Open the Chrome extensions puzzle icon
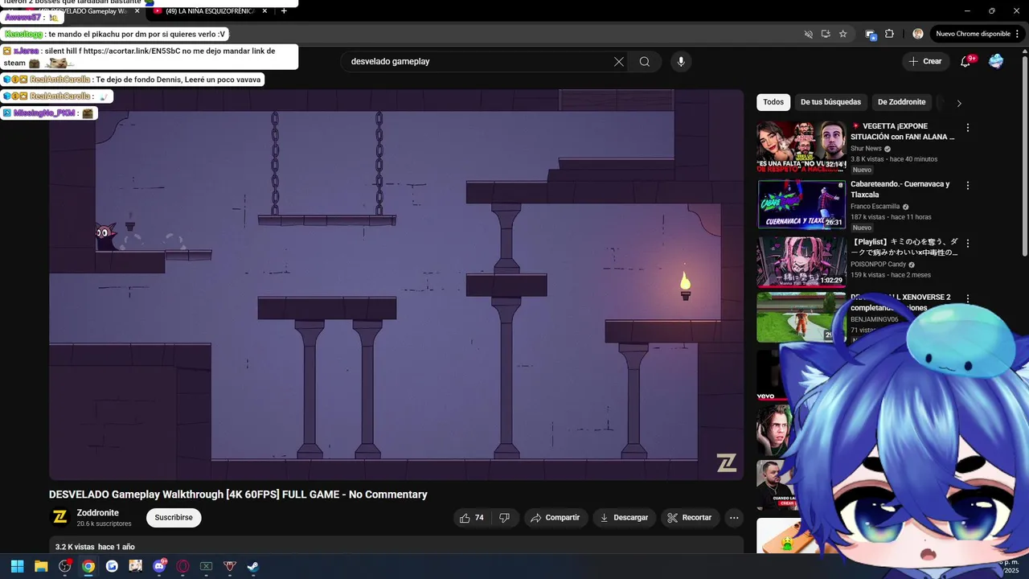The width and height of the screenshot is (1029, 579). [889, 34]
